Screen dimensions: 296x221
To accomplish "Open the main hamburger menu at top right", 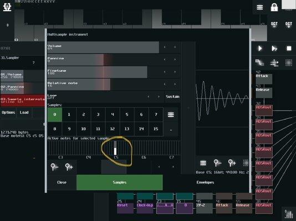I will pos(259,7).
